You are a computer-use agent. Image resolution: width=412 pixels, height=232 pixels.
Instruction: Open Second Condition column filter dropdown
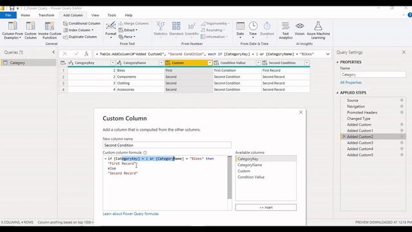click(x=306, y=63)
